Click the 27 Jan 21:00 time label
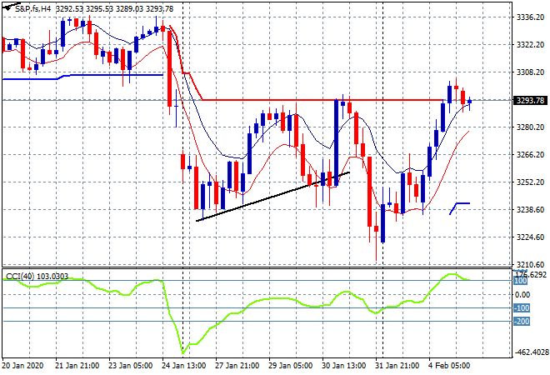This screenshot has height=375, width=550. click(x=237, y=366)
